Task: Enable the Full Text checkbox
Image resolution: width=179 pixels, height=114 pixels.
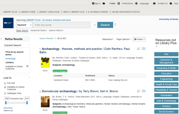Action: pyautogui.click(x=5, y=83)
